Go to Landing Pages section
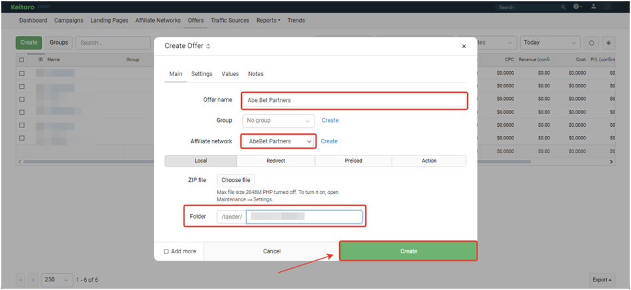Viewport: 631px width, 290px height. point(109,21)
